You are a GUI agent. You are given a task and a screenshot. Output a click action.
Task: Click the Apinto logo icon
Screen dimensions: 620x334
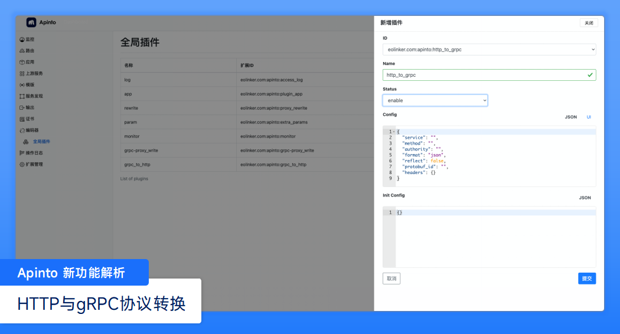click(x=31, y=22)
